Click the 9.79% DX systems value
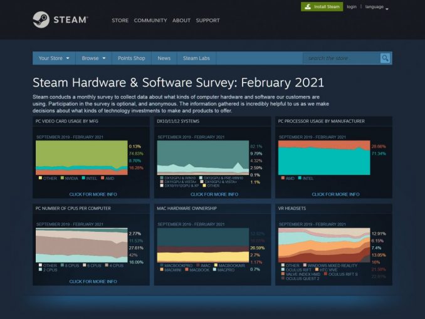This screenshot has width=425, height=319. pyautogui.click(x=256, y=154)
